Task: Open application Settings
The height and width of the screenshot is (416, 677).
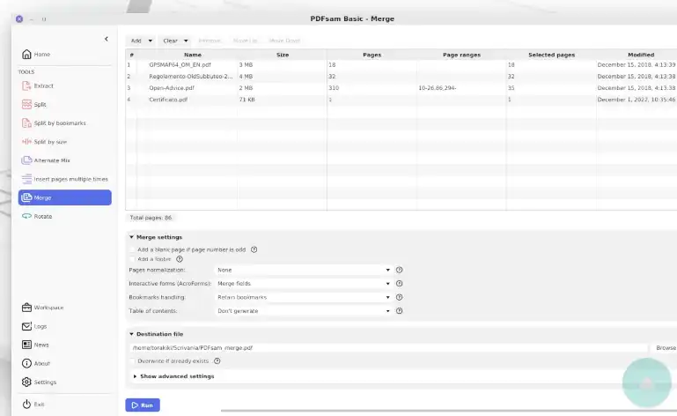Action: click(65, 383)
